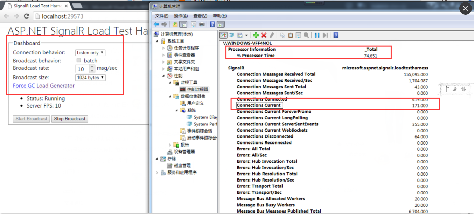Image resolution: width=474 pixels, height=214 pixels.
Task: Click the Performance Monitor Properties icon
Action: (298, 35)
